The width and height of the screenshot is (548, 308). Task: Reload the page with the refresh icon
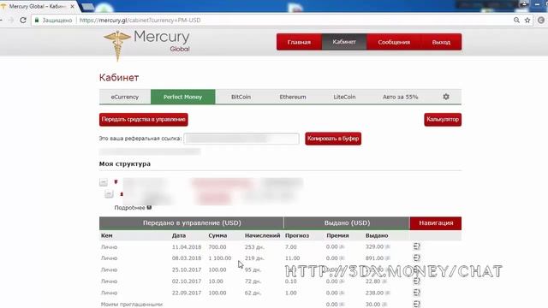tap(23, 21)
